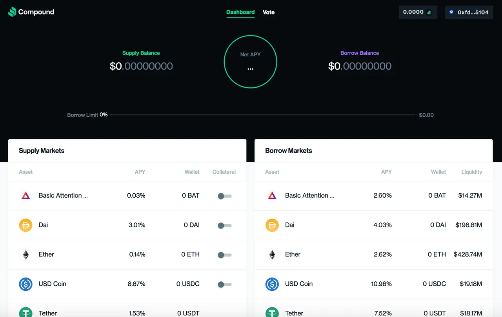
Task: Click the Net APY circle
Action: pos(250,61)
